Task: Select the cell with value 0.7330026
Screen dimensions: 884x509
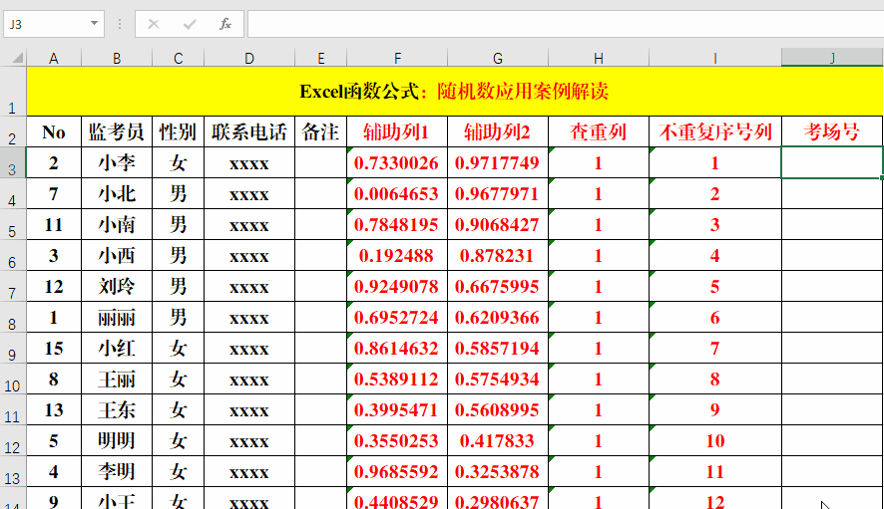Action: click(x=397, y=163)
